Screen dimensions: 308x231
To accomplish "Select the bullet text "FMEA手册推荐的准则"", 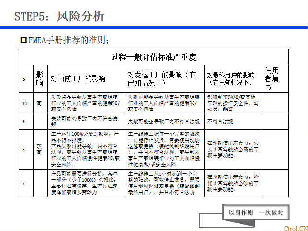I will (x=68, y=40).
